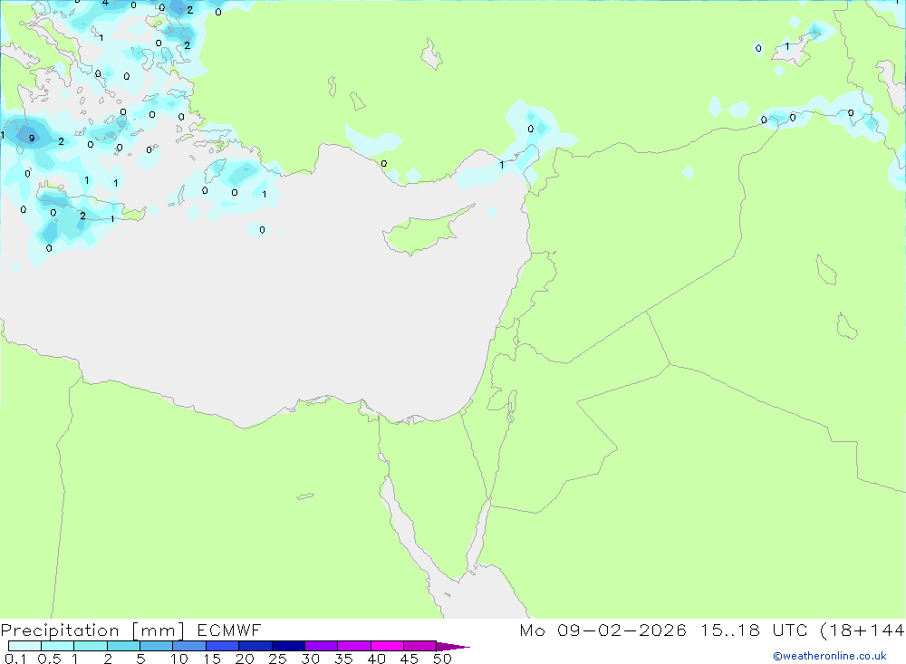906x664 pixels.
Task: Select the 20–25 mm legend color swatch
Action: click(255, 646)
